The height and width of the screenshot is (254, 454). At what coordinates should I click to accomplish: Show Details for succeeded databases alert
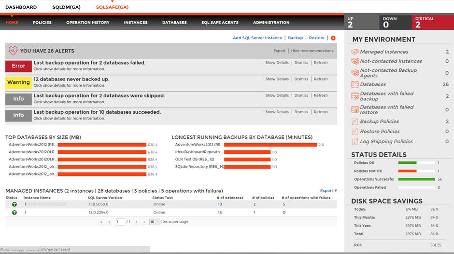(x=277, y=112)
